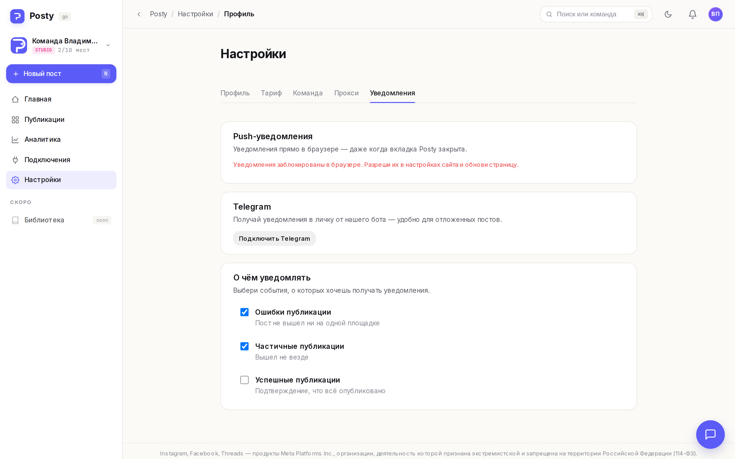
Task: Open the ВП user avatar menu
Action: (x=716, y=14)
